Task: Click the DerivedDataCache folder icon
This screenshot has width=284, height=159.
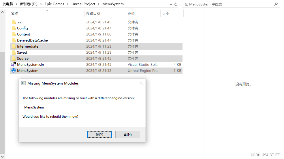Action: [14, 40]
